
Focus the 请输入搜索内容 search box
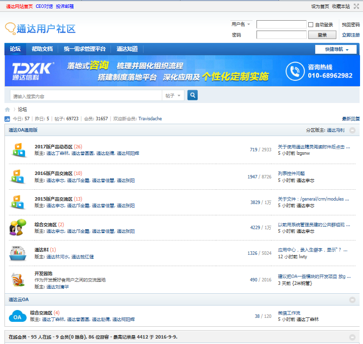point(86,96)
